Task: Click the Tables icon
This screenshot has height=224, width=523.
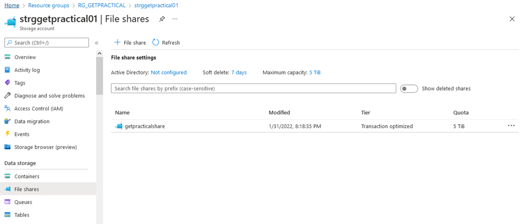Action: [x=8, y=215]
